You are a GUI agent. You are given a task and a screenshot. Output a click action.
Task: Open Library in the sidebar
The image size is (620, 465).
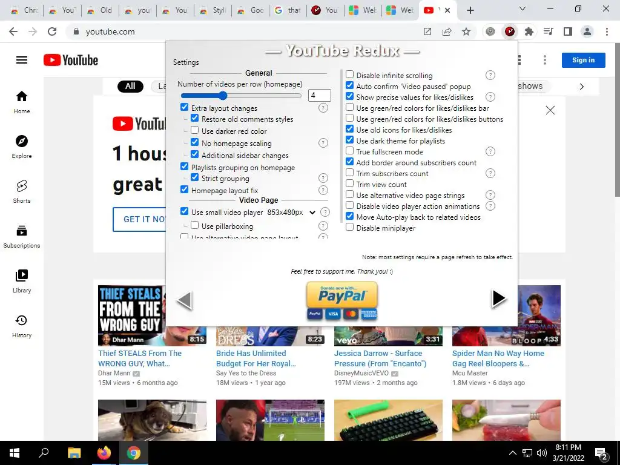tap(22, 281)
